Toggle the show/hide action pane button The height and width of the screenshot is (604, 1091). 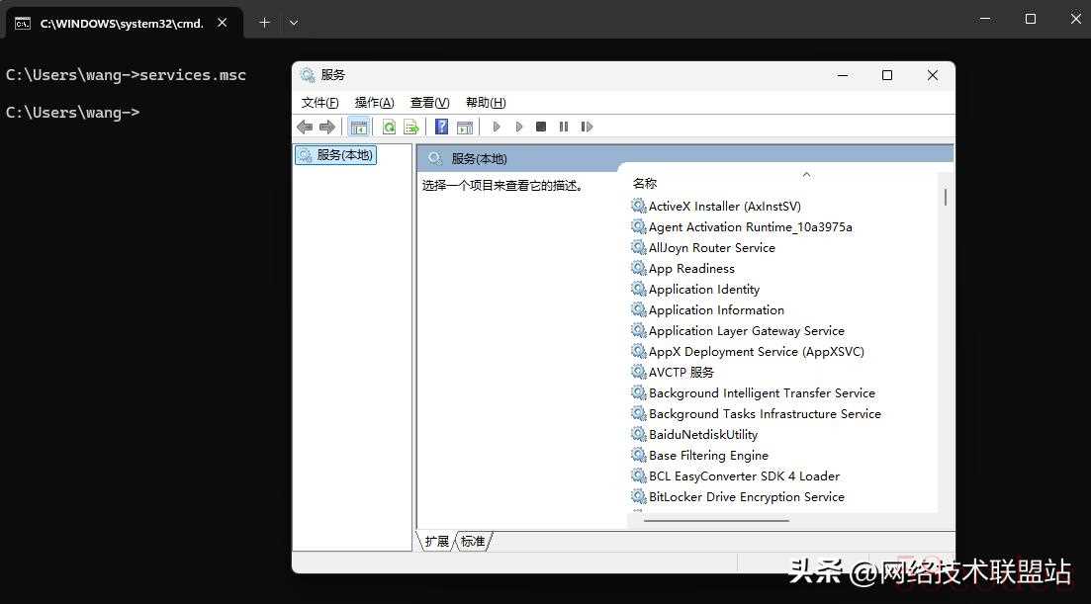point(465,127)
